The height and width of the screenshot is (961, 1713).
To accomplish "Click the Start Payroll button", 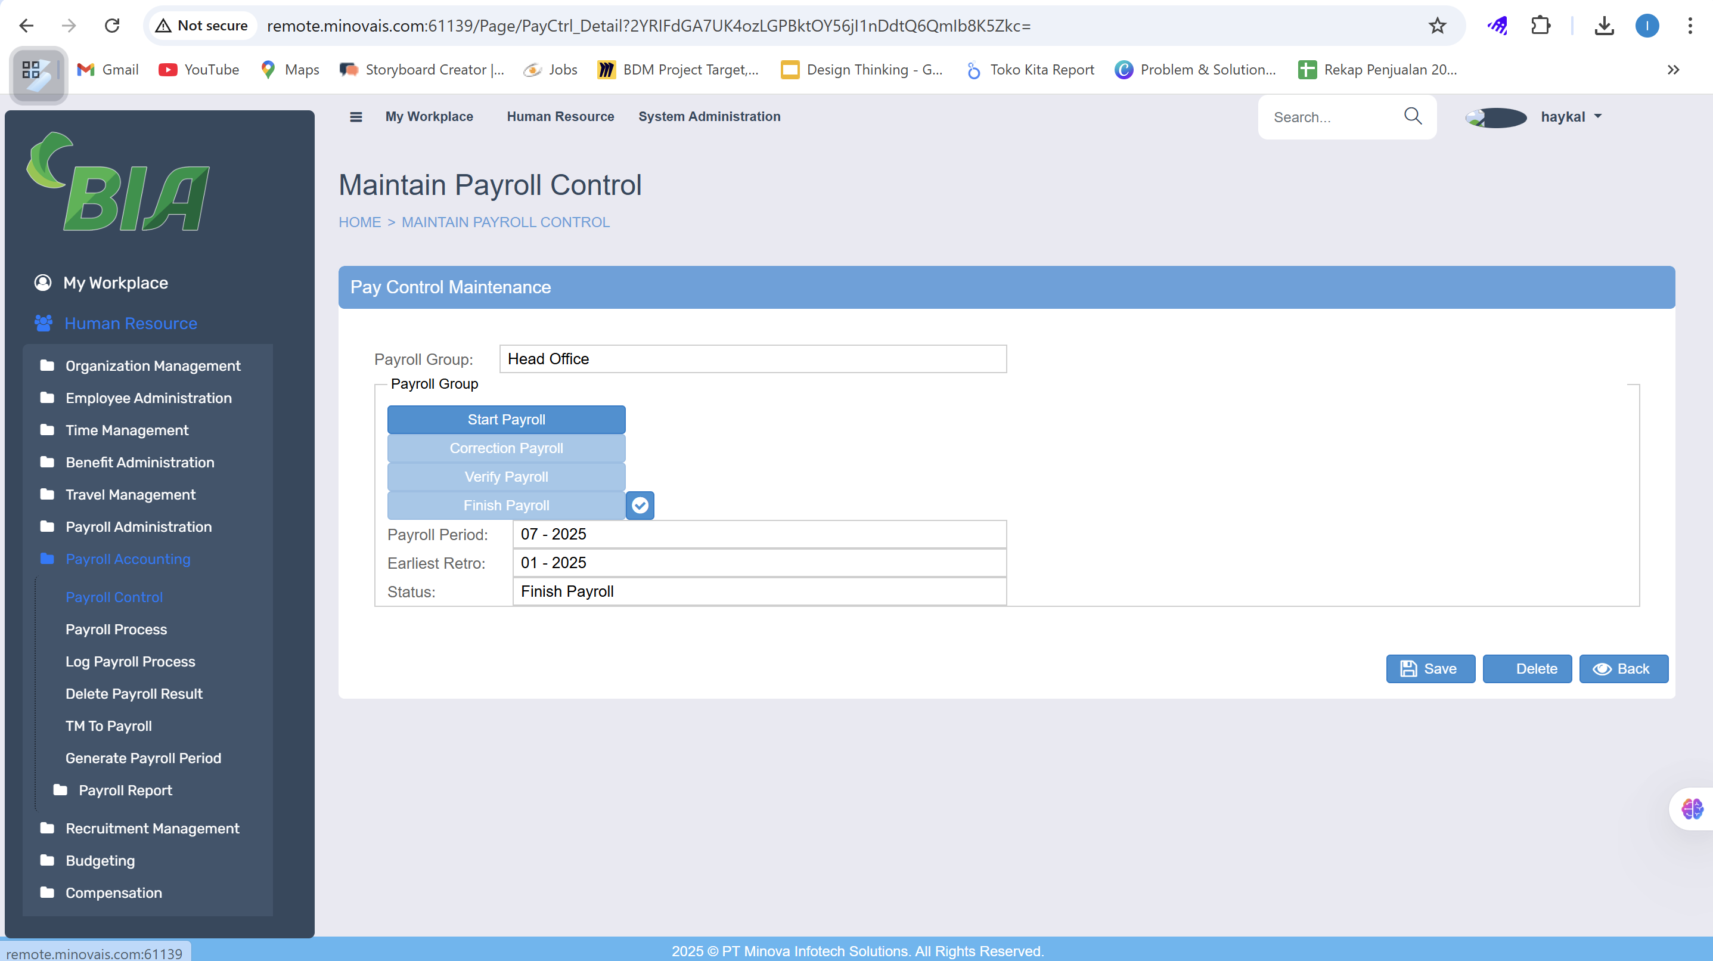I will point(506,420).
